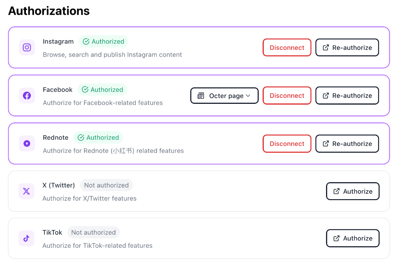Click the TikTok service name
Image resolution: width=396 pixels, height=264 pixels.
[52, 232]
